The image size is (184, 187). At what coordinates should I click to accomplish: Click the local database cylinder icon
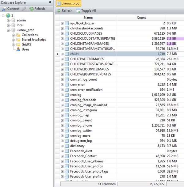(13, 25)
